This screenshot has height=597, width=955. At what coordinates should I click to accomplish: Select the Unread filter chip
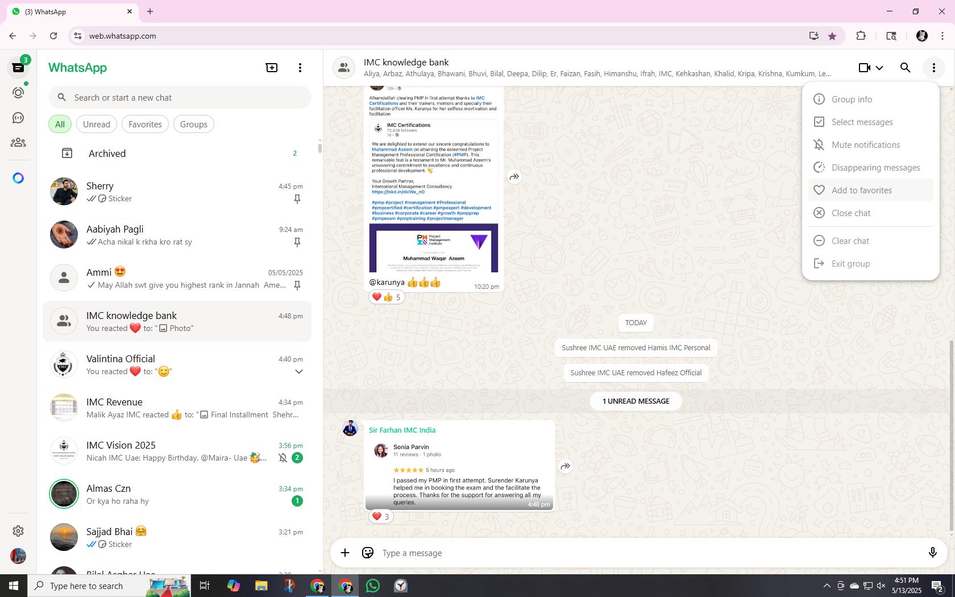(97, 125)
